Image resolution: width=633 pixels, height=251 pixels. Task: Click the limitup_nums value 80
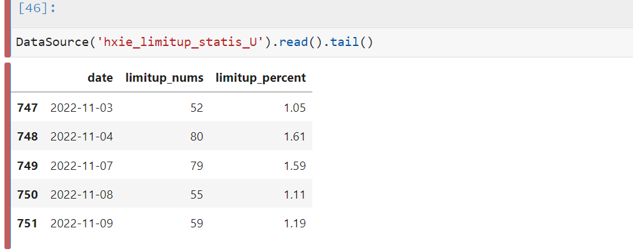(x=197, y=137)
